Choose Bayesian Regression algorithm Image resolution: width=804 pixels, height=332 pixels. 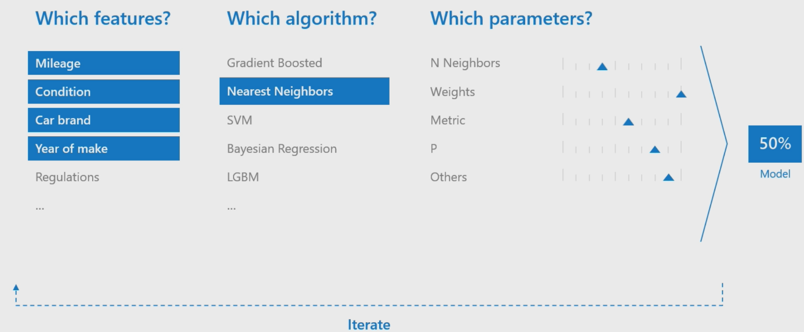tap(282, 149)
